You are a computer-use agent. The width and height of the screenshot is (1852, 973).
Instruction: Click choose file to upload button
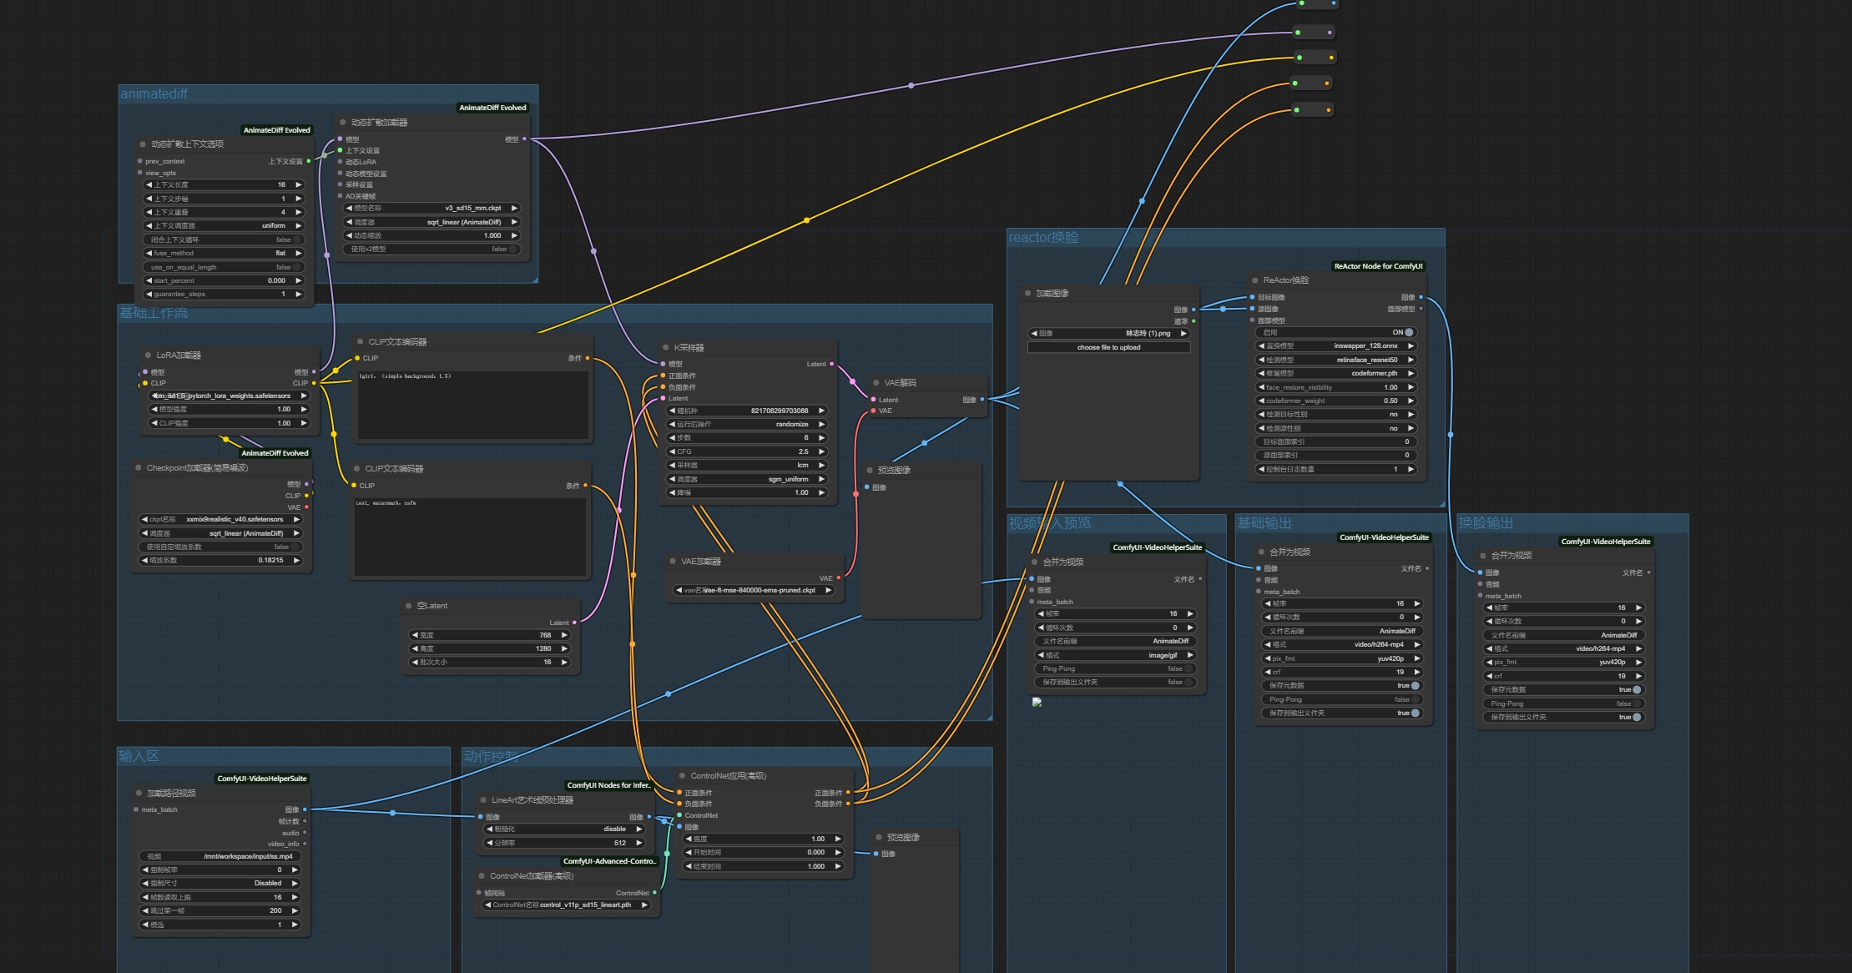coord(1108,348)
